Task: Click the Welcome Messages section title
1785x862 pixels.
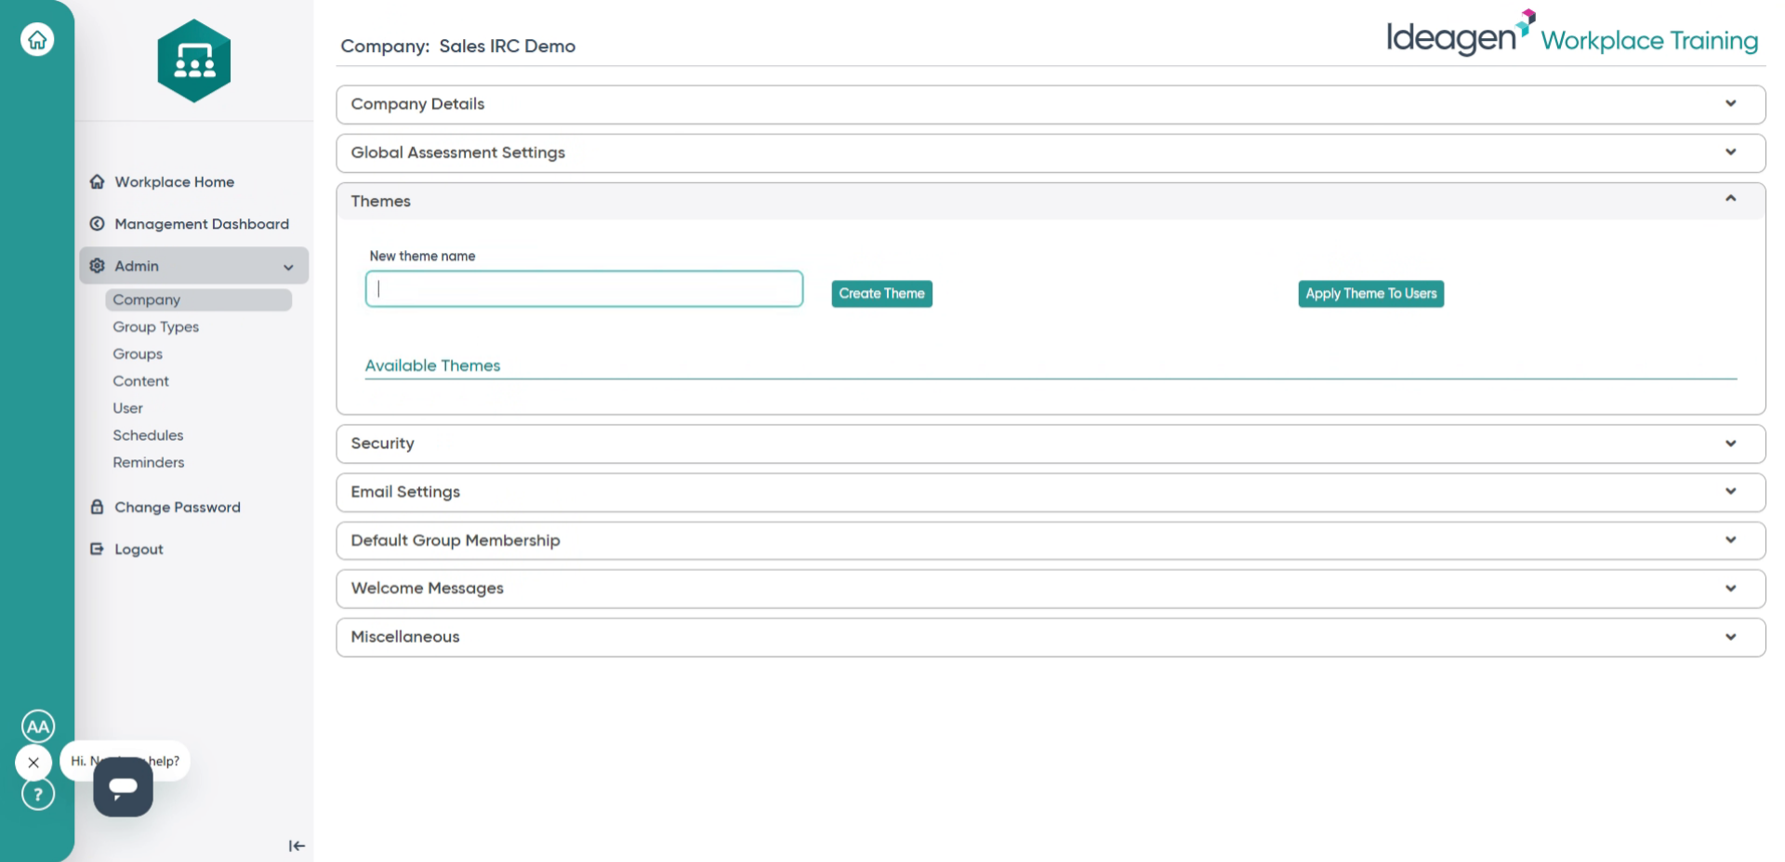Action: pos(427,588)
